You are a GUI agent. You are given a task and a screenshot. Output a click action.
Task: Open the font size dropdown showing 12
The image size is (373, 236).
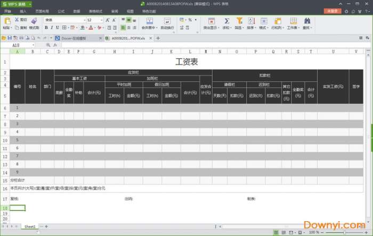click(95, 20)
